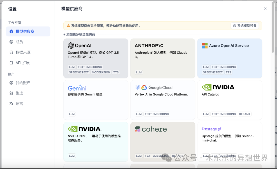The image size is (277, 169).
Task: Select the Anthropic provider card
Action: click(x=163, y=58)
